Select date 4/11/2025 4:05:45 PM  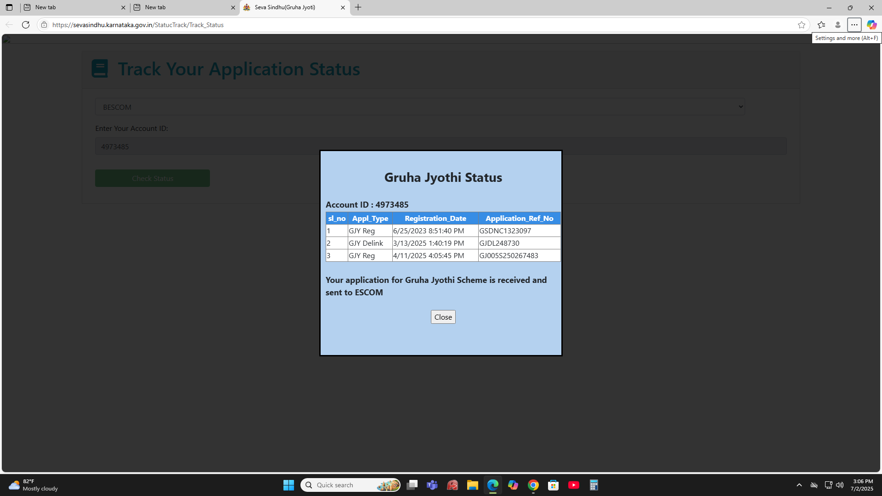(429, 255)
